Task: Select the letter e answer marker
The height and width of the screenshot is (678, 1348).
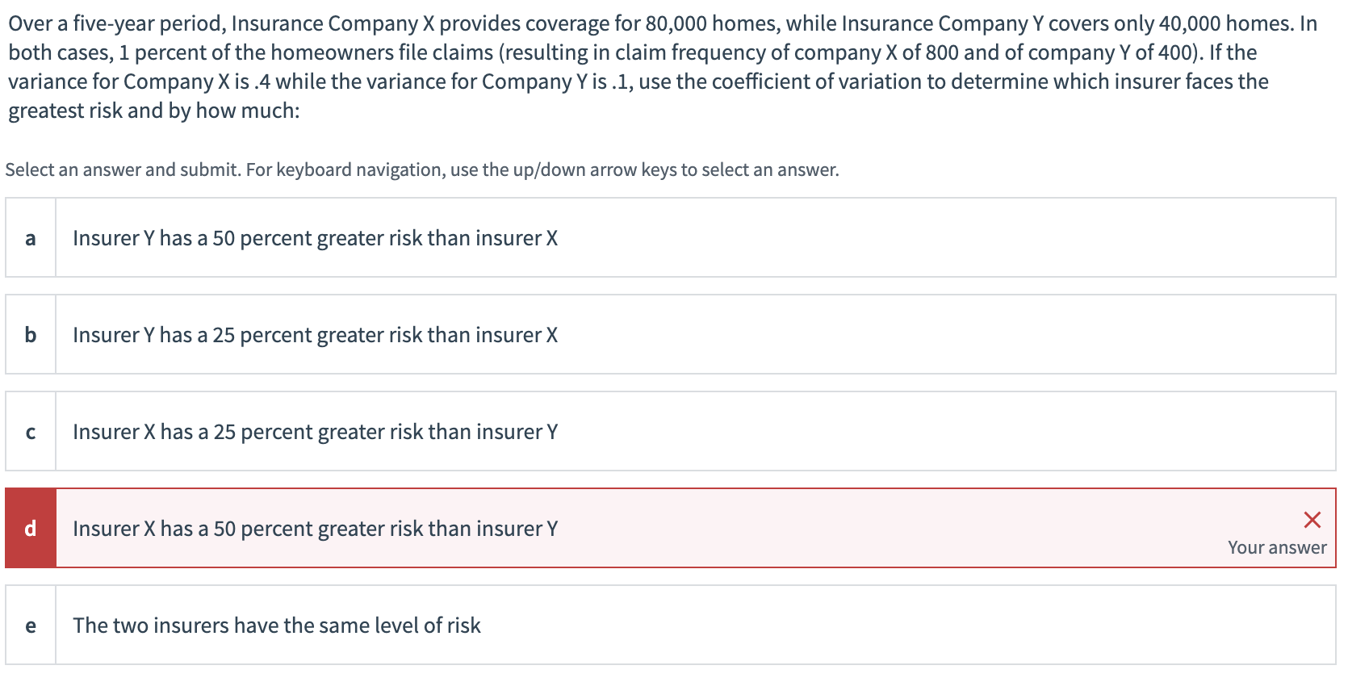Action: pyautogui.click(x=31, y=626)
